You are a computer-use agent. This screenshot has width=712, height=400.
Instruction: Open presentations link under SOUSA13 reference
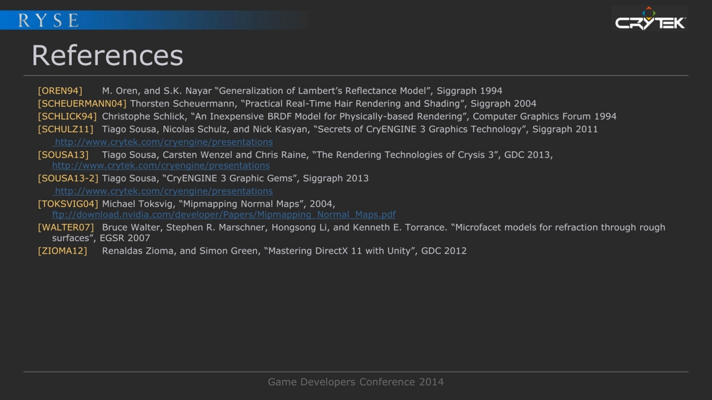click(161, 165)
